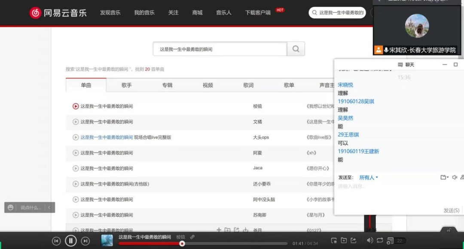
Task: Play the 大头ops live version song
Action: (x=76, y=137)
